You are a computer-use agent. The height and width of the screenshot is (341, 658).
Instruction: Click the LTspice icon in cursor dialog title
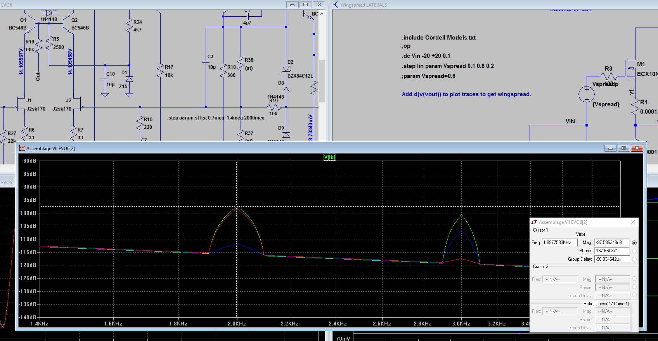click(x=534, y=222)
